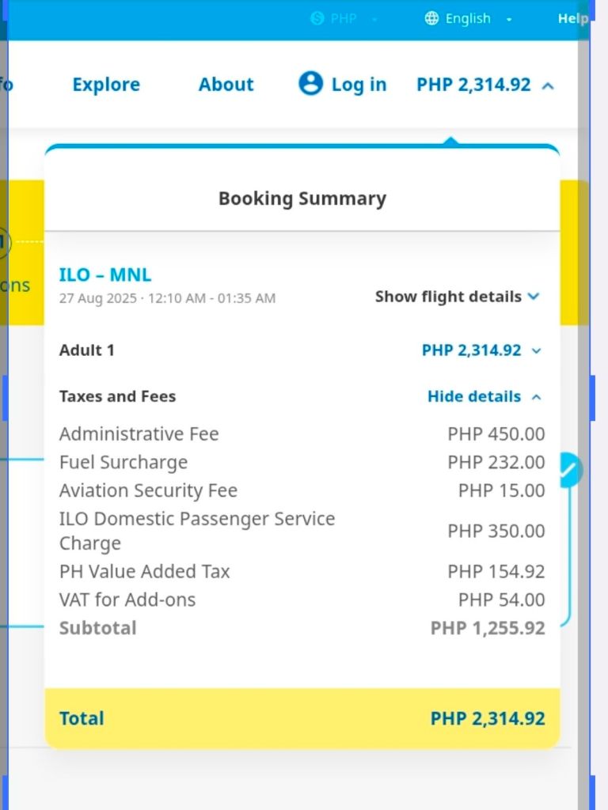Open the English language dropdown
The width and height of the screenshot is (608, 810).
pyautogui.click(x=469, y=18)
